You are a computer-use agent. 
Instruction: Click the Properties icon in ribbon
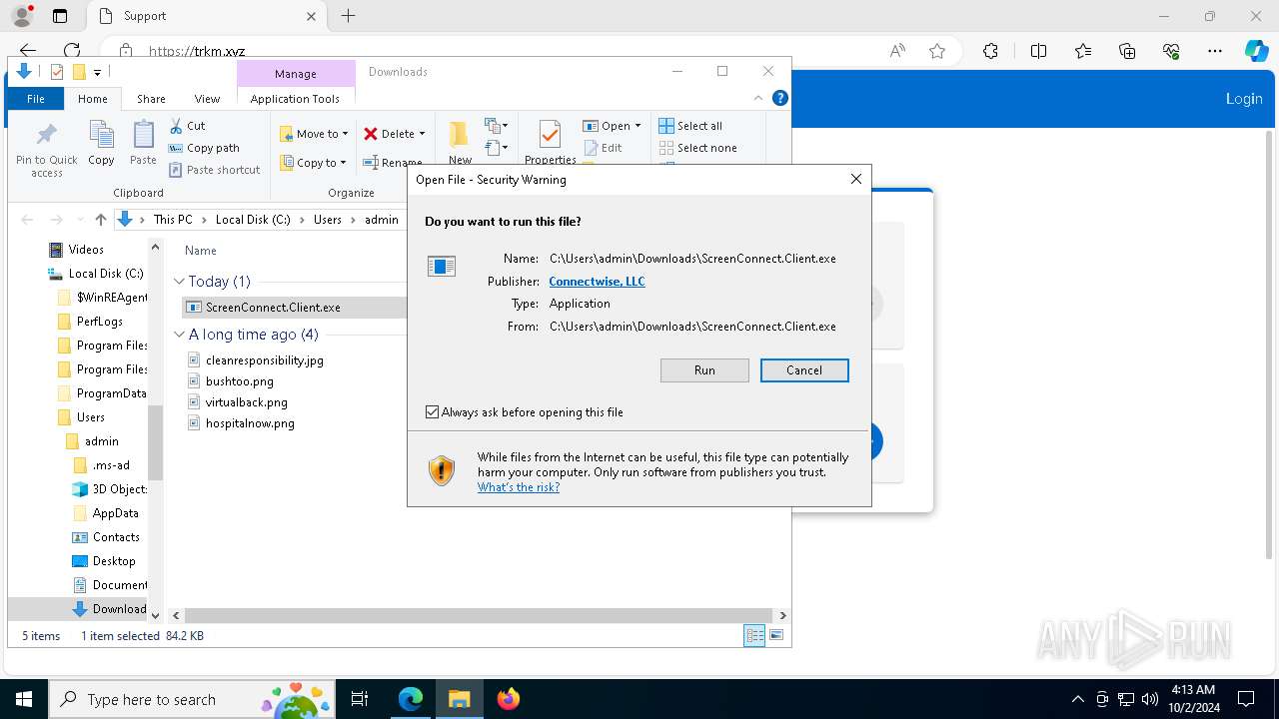click(550, 135)
